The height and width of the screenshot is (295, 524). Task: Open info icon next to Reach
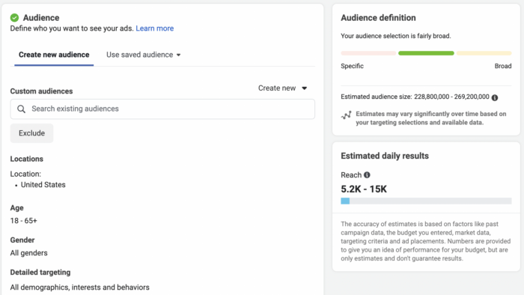pyautogui.click(x=367, y=174)
